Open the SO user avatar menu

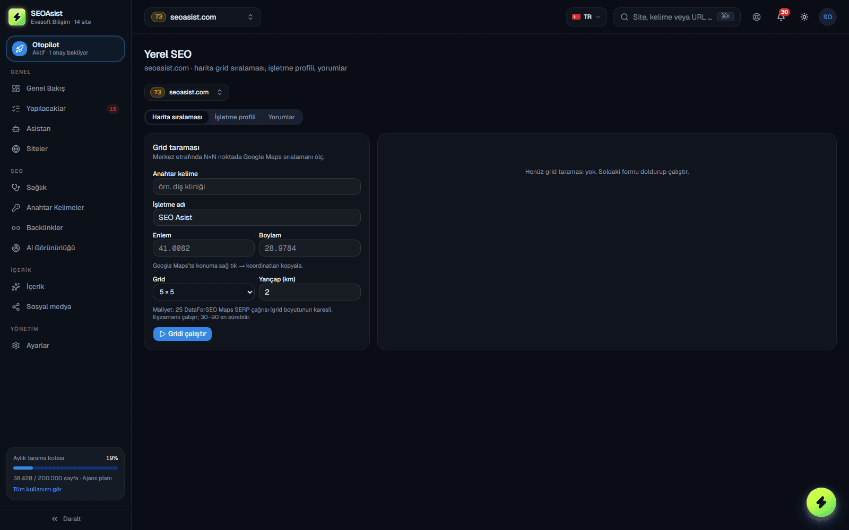click(828, 17)
